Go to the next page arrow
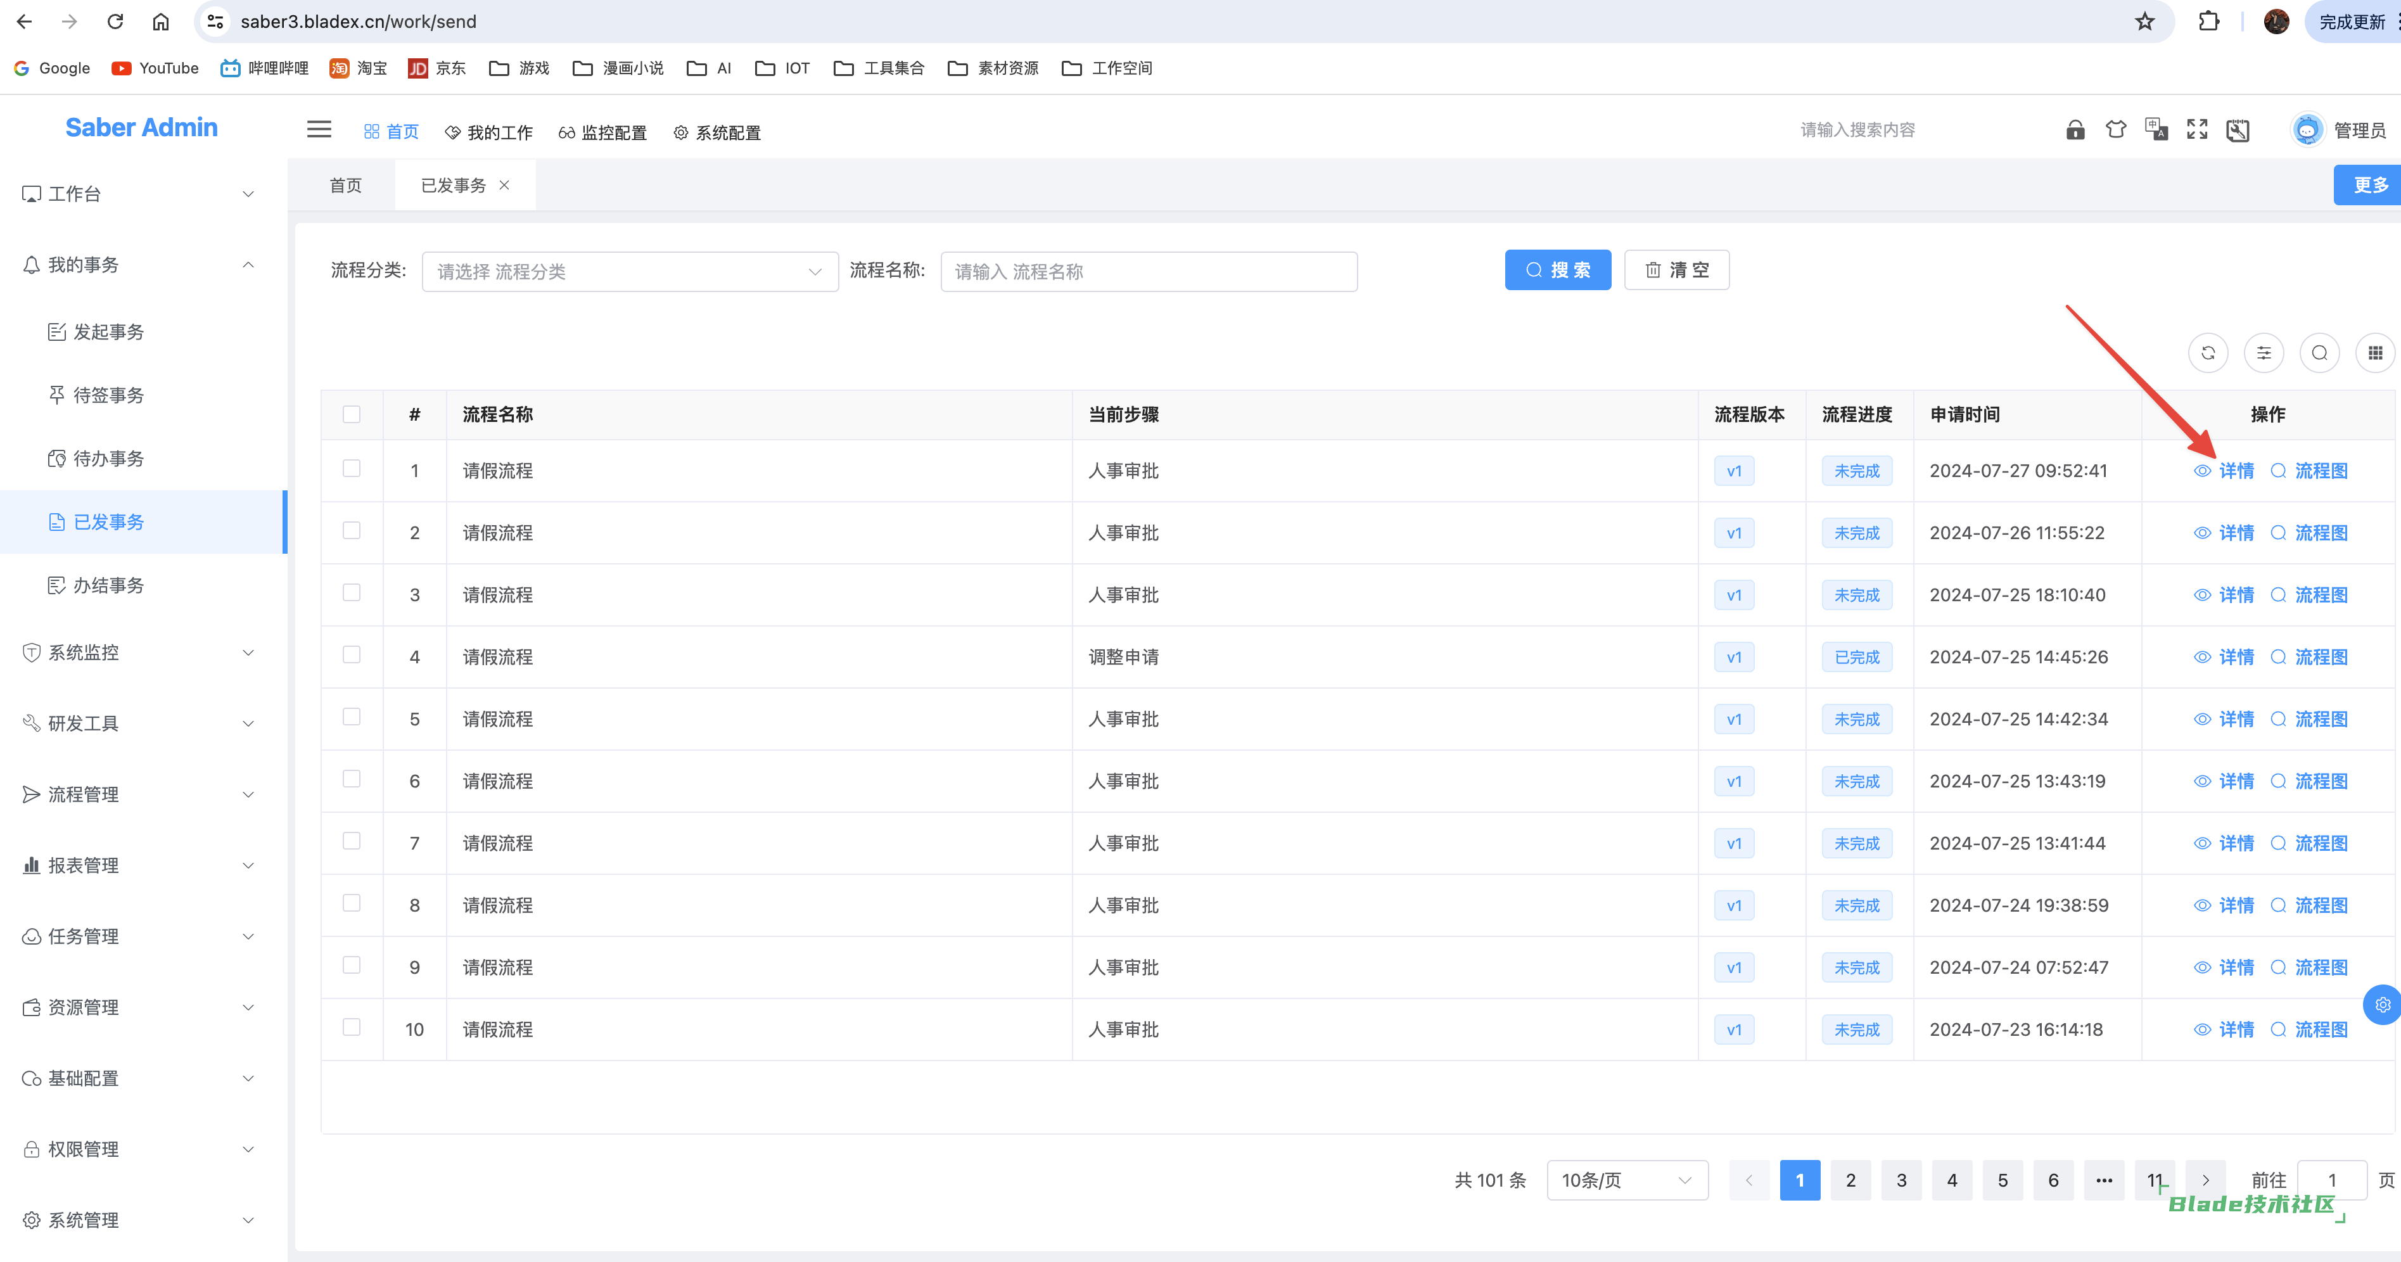Viewport: 2401px width, 1262px height. click(2205, 1181)
